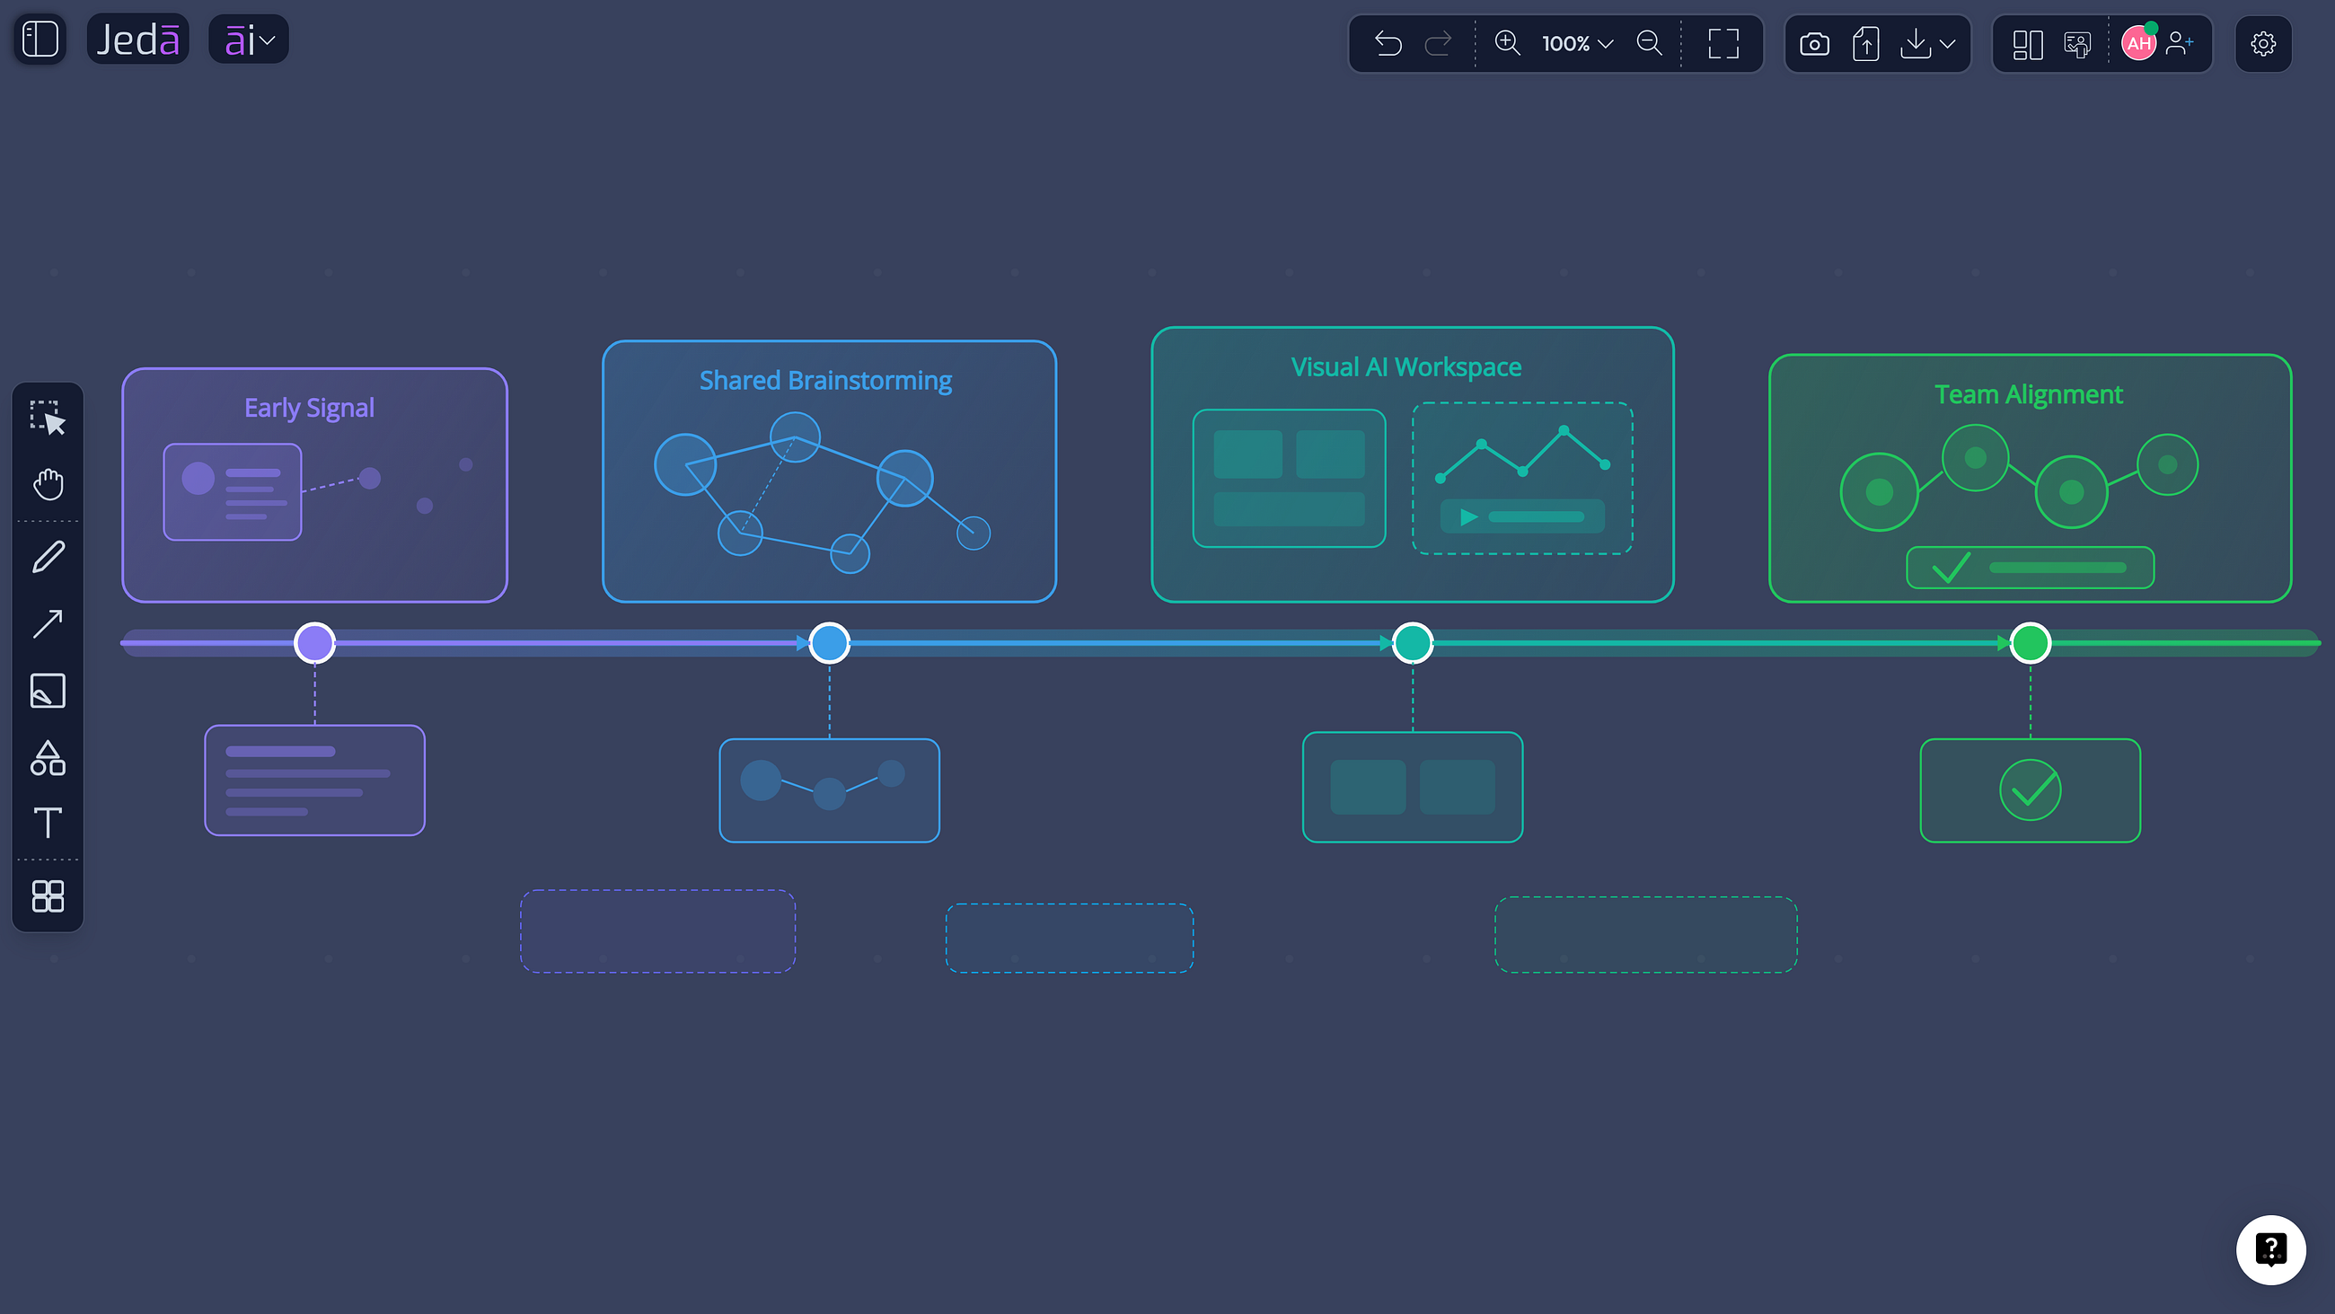Select the pencil draw tool

(47, 557)
